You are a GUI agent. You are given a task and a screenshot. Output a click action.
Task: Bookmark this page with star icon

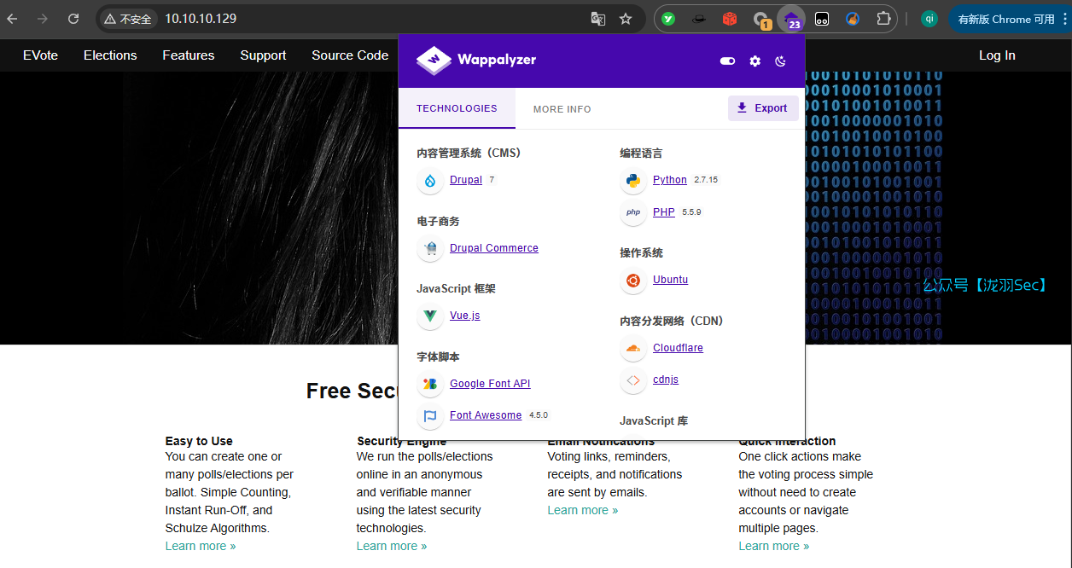pos(626,19)
